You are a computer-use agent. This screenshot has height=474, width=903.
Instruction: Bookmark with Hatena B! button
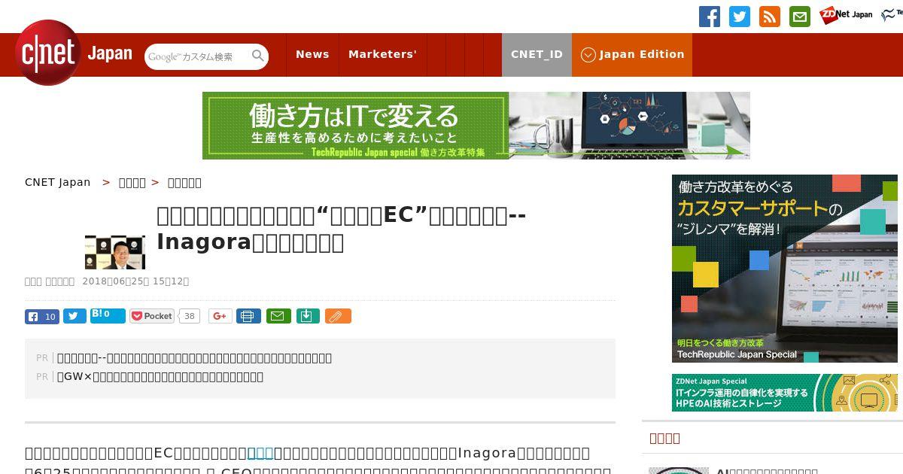[x=108, y=315]
